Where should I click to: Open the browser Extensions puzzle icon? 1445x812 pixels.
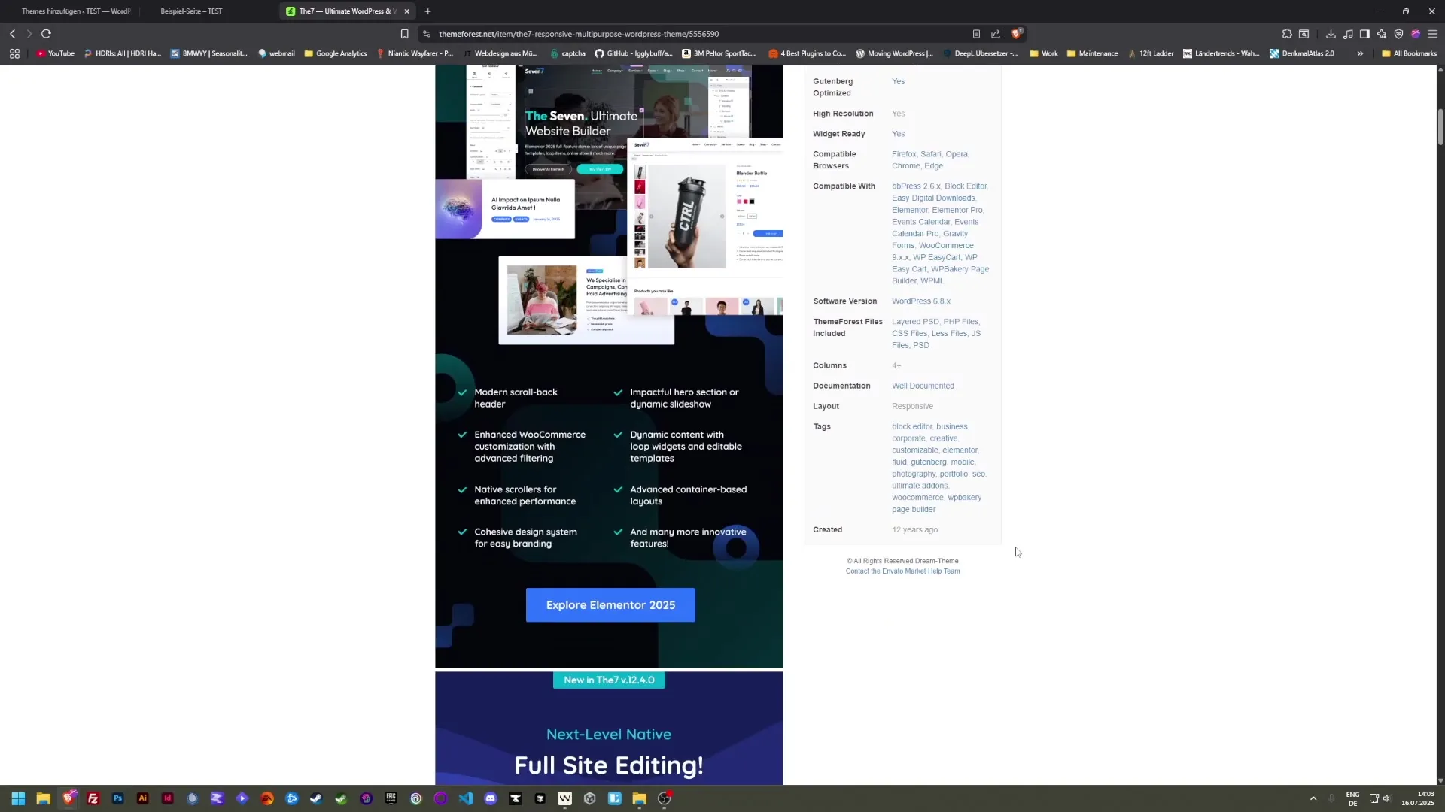1287,34
